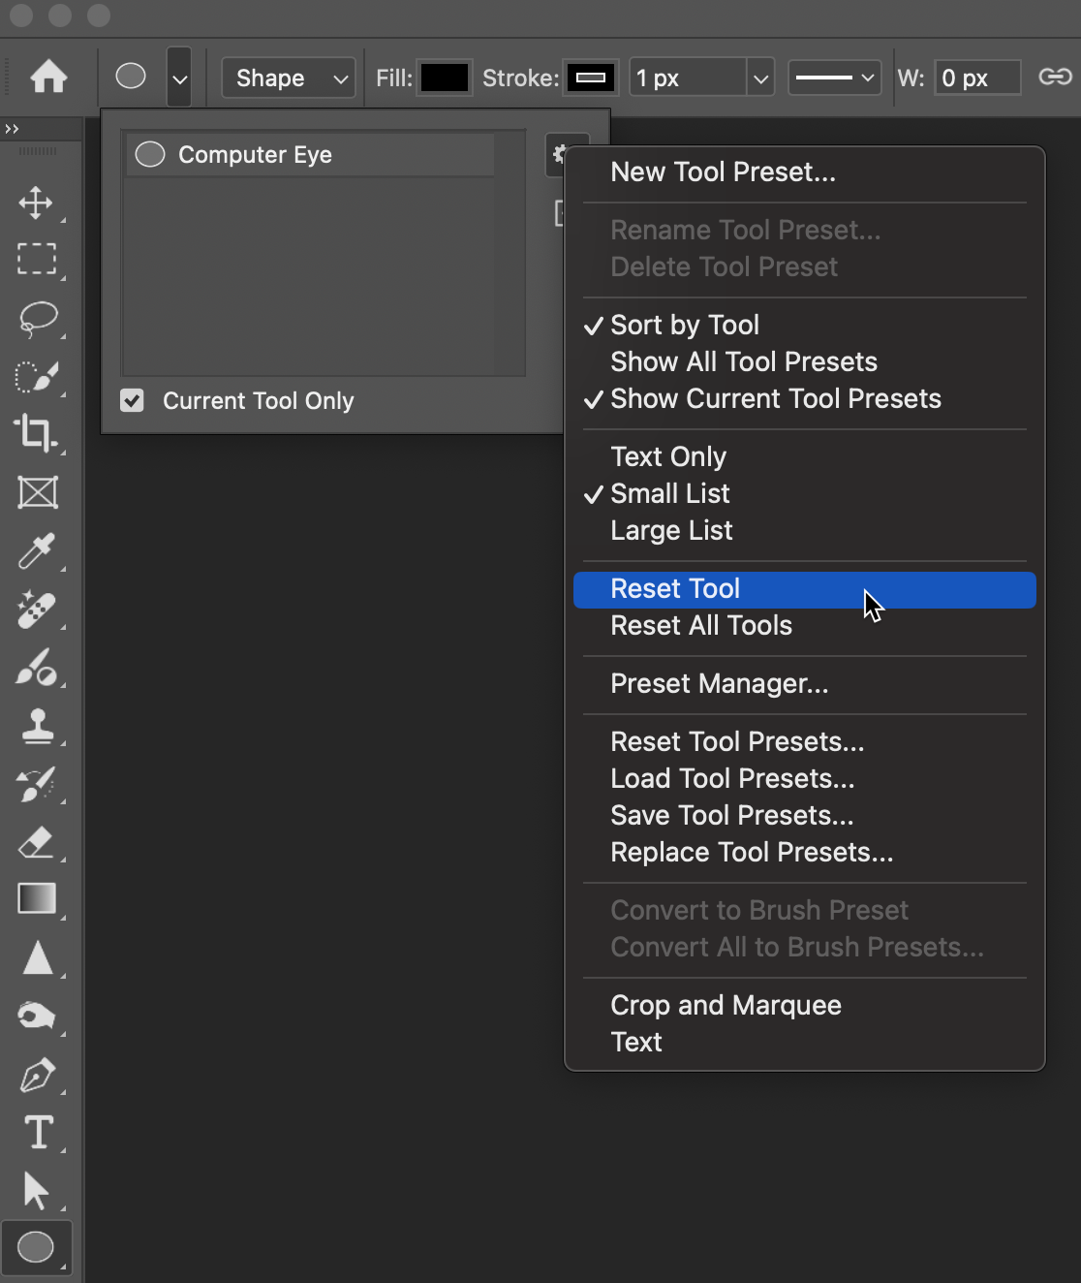Select the Crop tool
Viewport: 1081px width, 1283px height.
[37, 434]
